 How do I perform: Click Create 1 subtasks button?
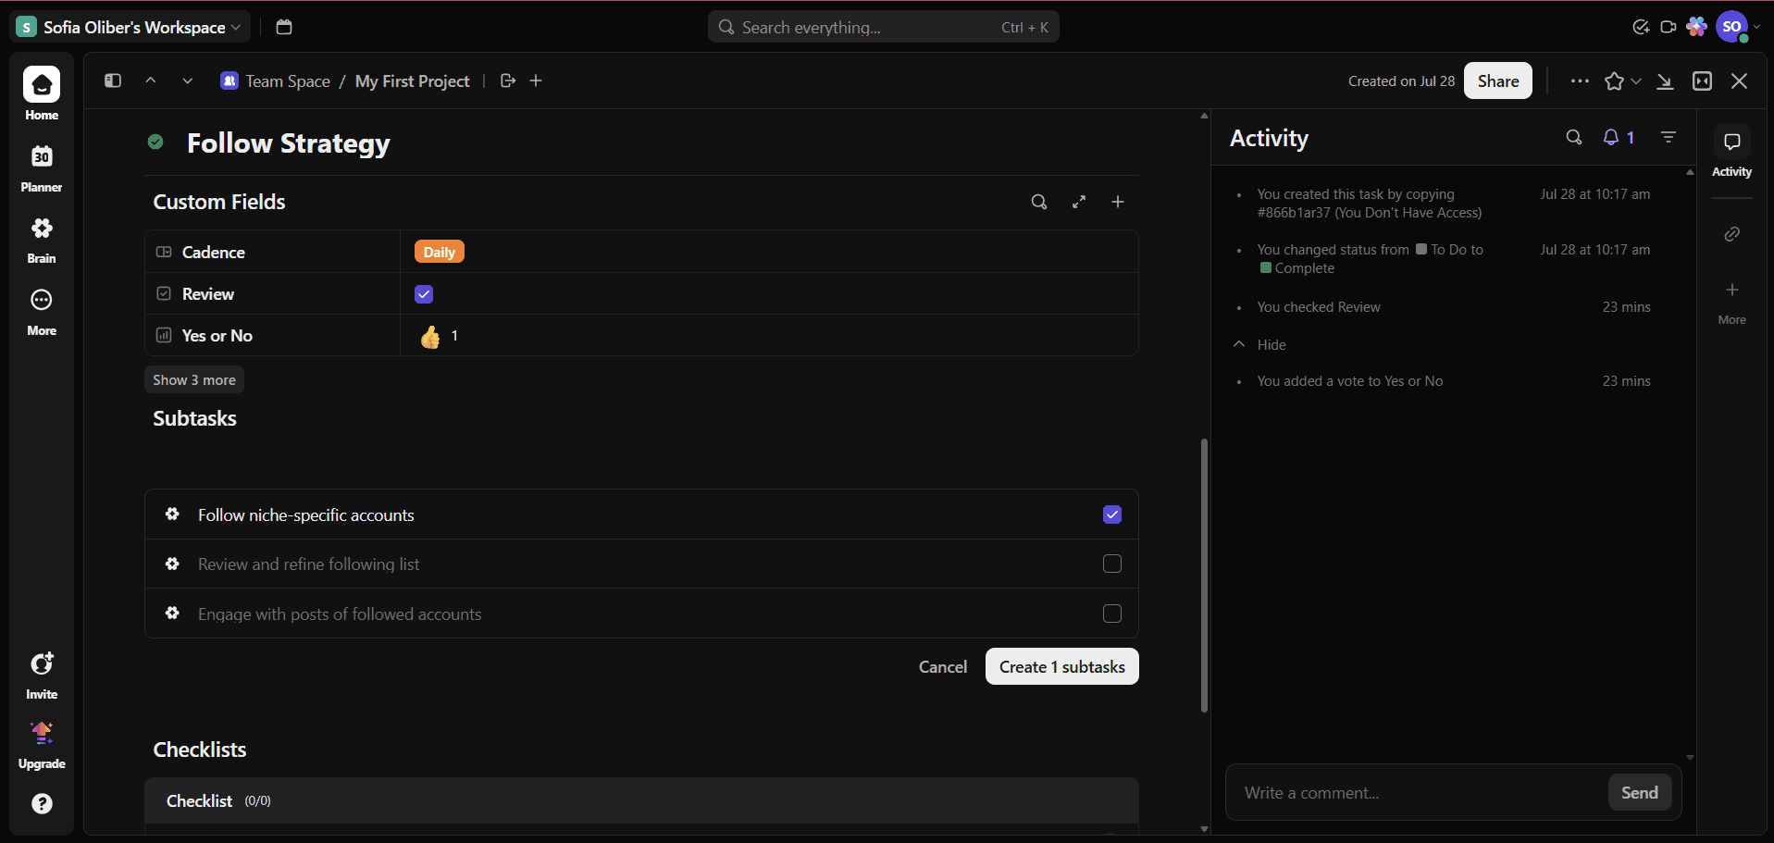1062,666
